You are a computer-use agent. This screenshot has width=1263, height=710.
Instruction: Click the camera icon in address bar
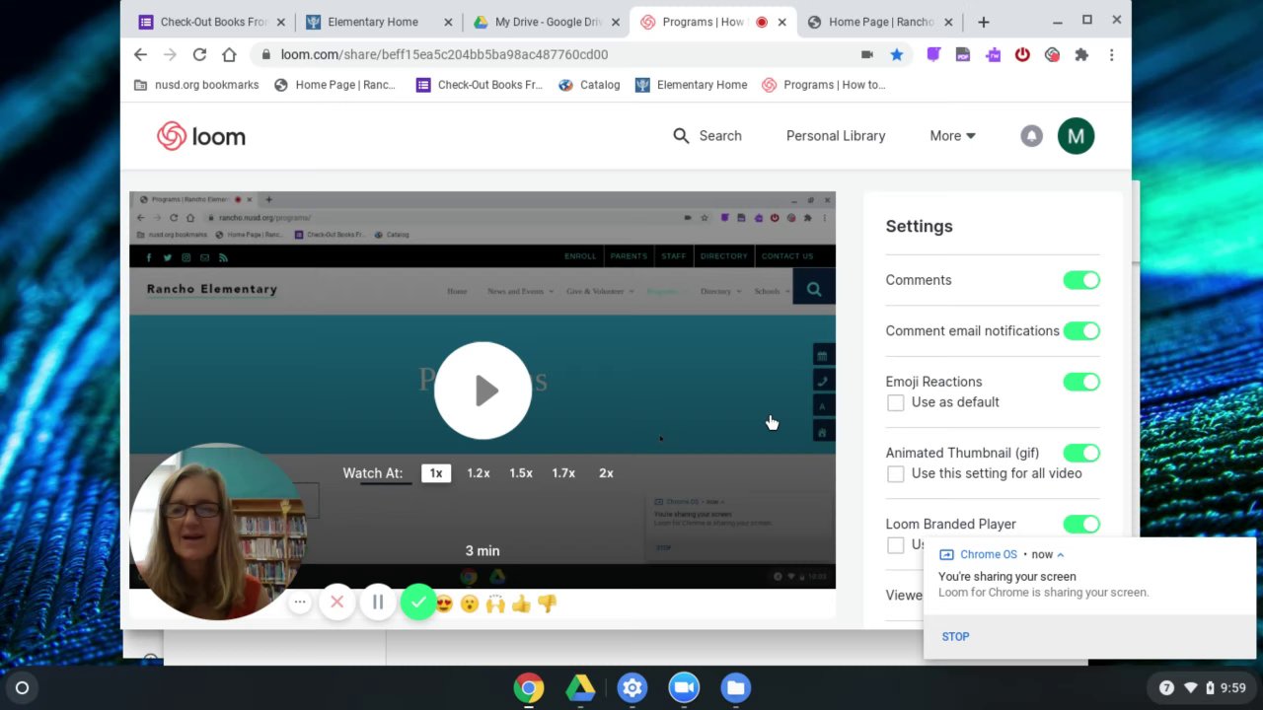pos(866,55)
